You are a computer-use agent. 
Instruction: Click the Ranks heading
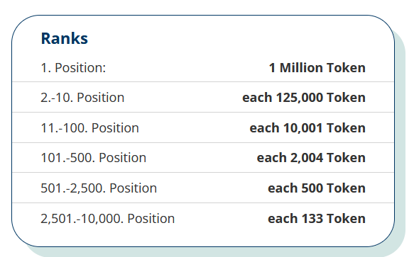click(x=65, y=38)
